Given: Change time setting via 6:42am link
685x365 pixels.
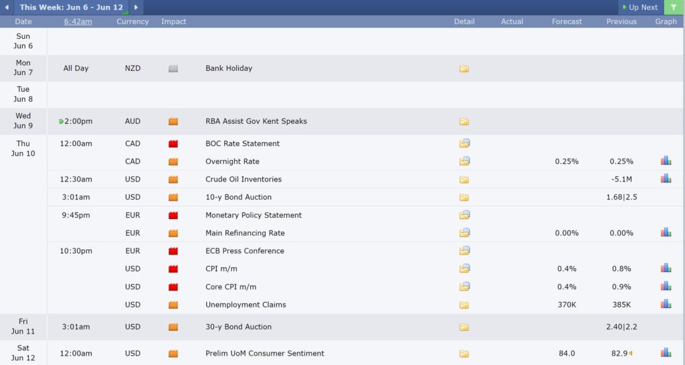Looking at the screenshot, I should coord(78,21).
